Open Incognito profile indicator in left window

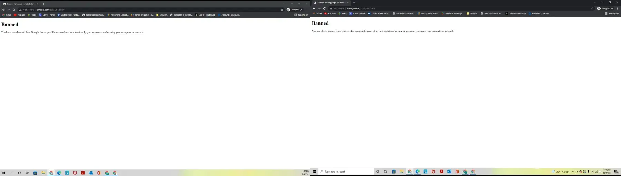[295, 10]
